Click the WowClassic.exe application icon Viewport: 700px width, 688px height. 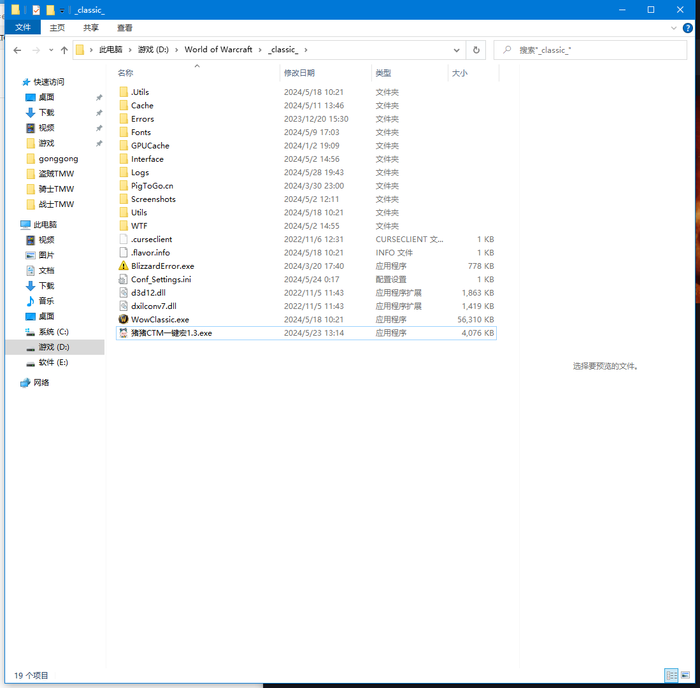(x=124, y=319)
